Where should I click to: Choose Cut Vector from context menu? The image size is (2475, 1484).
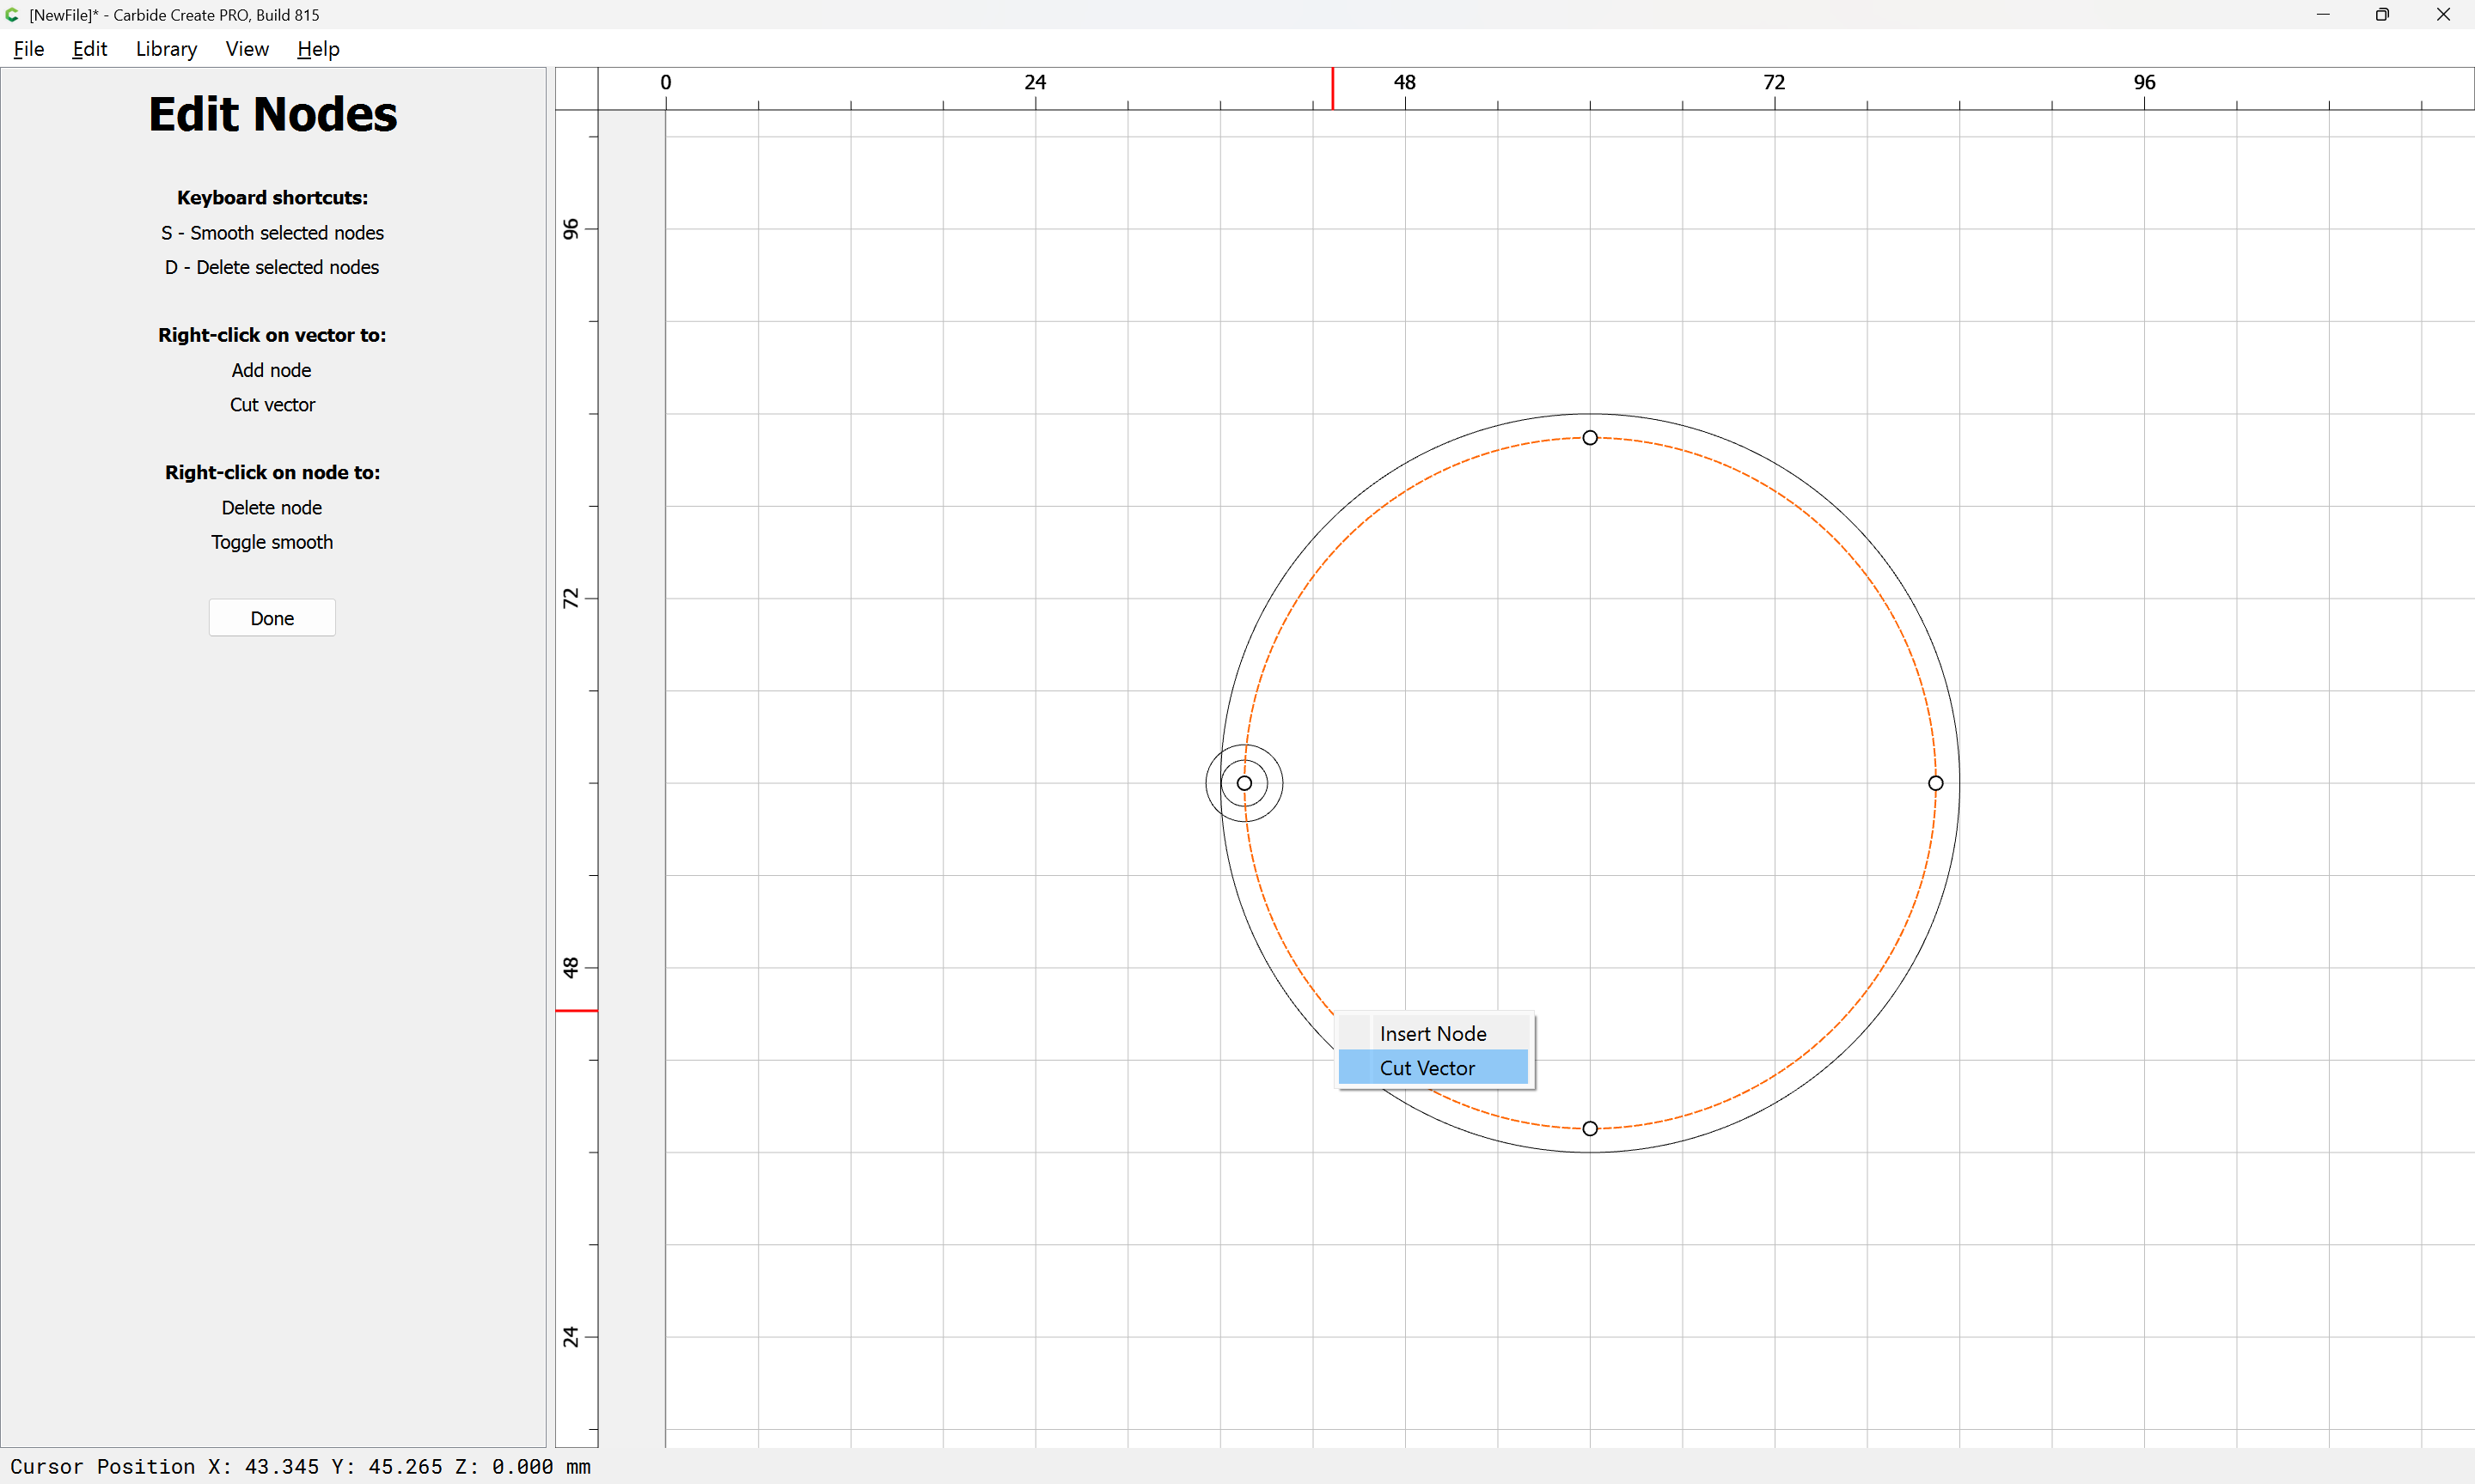click(x=1433, y=1067)
